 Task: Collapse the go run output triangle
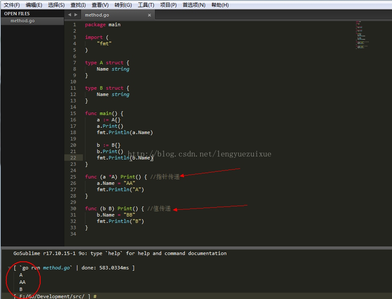click(x=9, y=268)
